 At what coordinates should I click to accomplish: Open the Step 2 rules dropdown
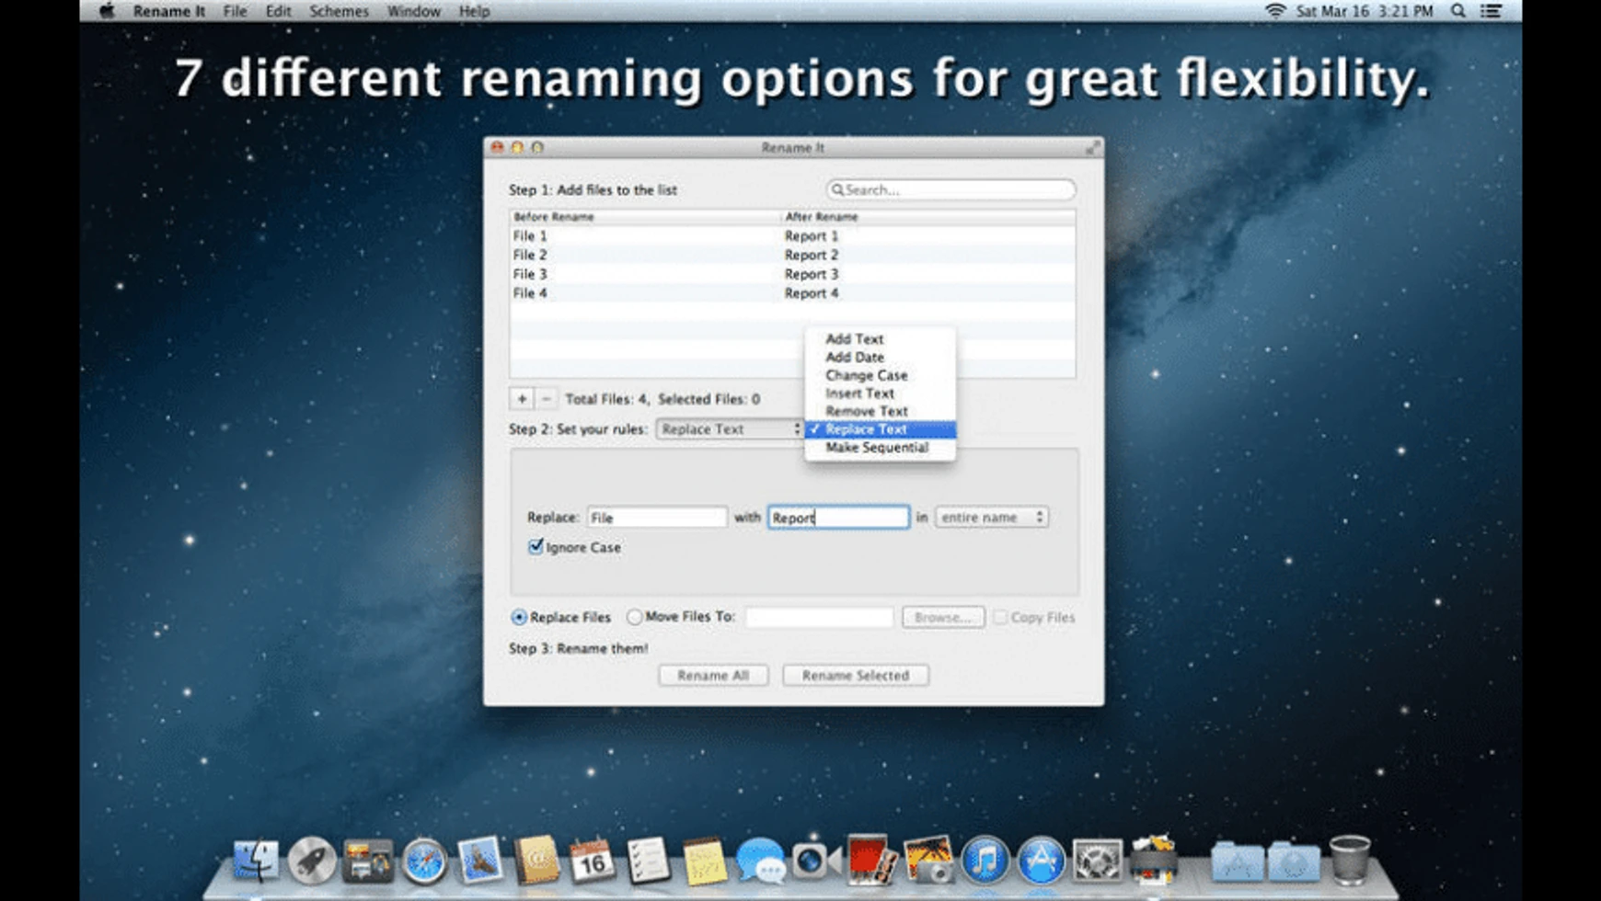pyautogui.click(x=727, y=428)
